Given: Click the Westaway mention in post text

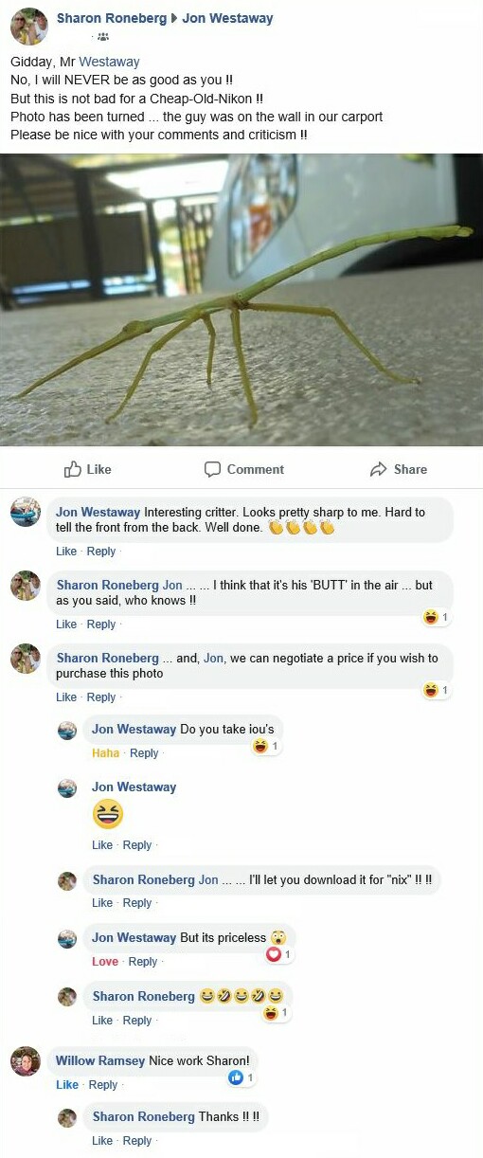Looking at the screenshot, I should (109, 62).
